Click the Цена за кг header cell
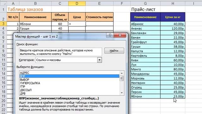Viewport: 202px width, 114px height. click(173, 17)
